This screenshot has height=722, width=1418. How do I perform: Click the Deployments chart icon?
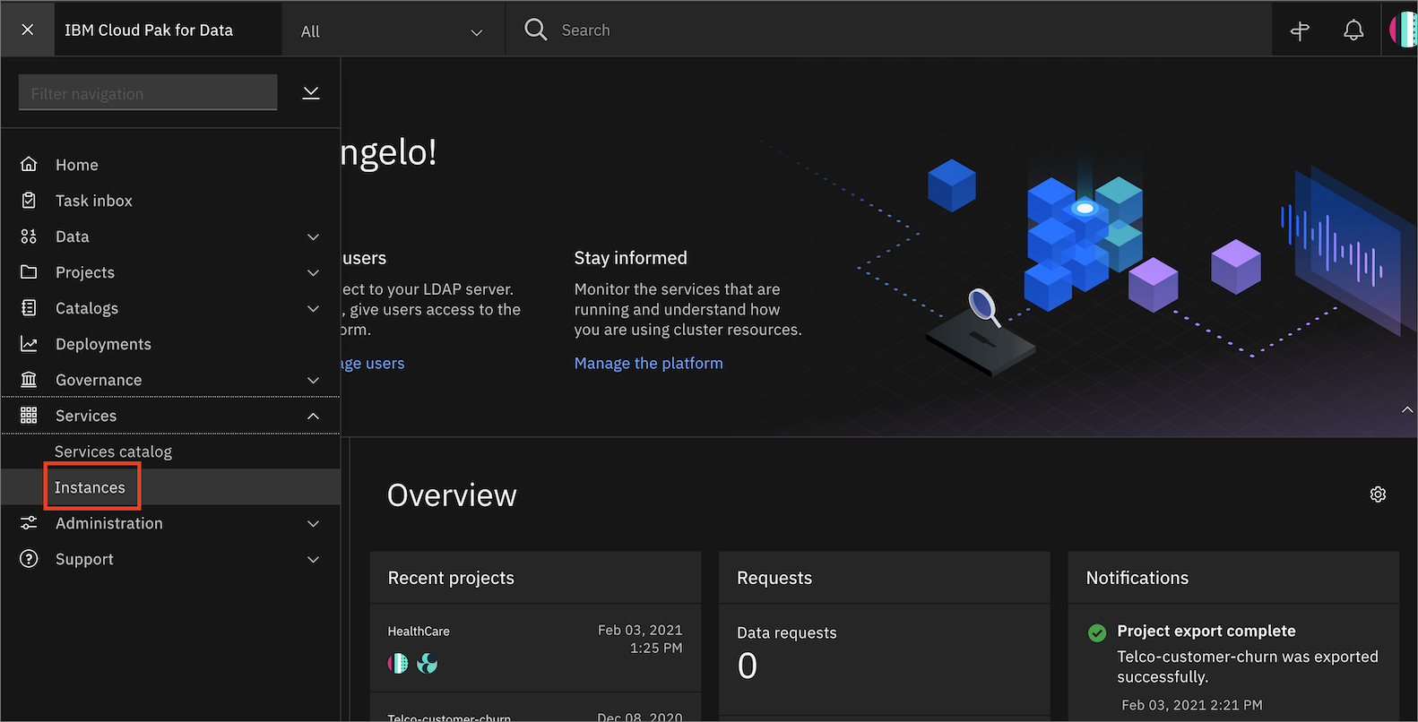[x=29, y=343]
